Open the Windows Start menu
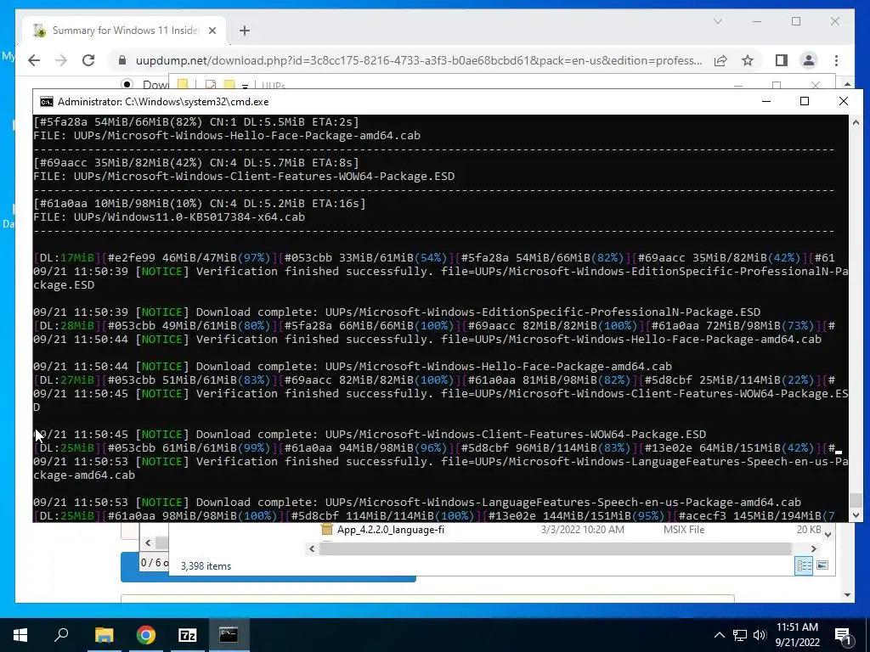The image size is (870, 652). click(x=20, y=635)
